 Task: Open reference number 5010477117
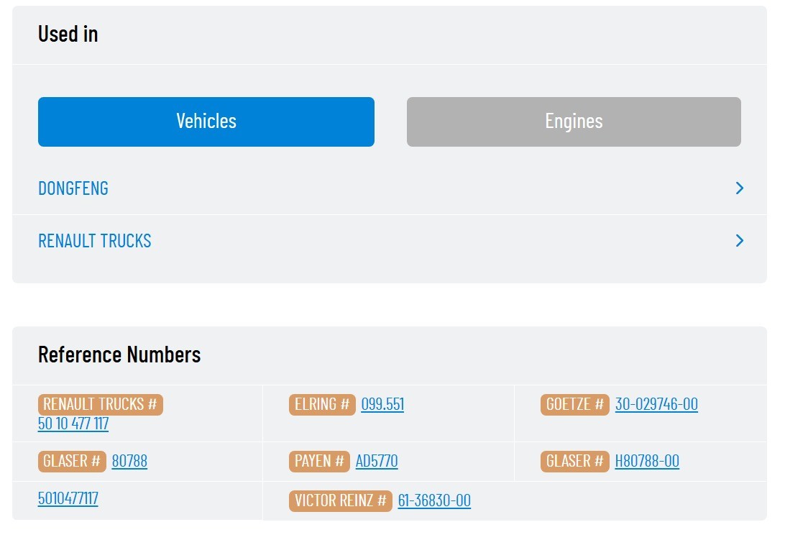tap(68, 498)
